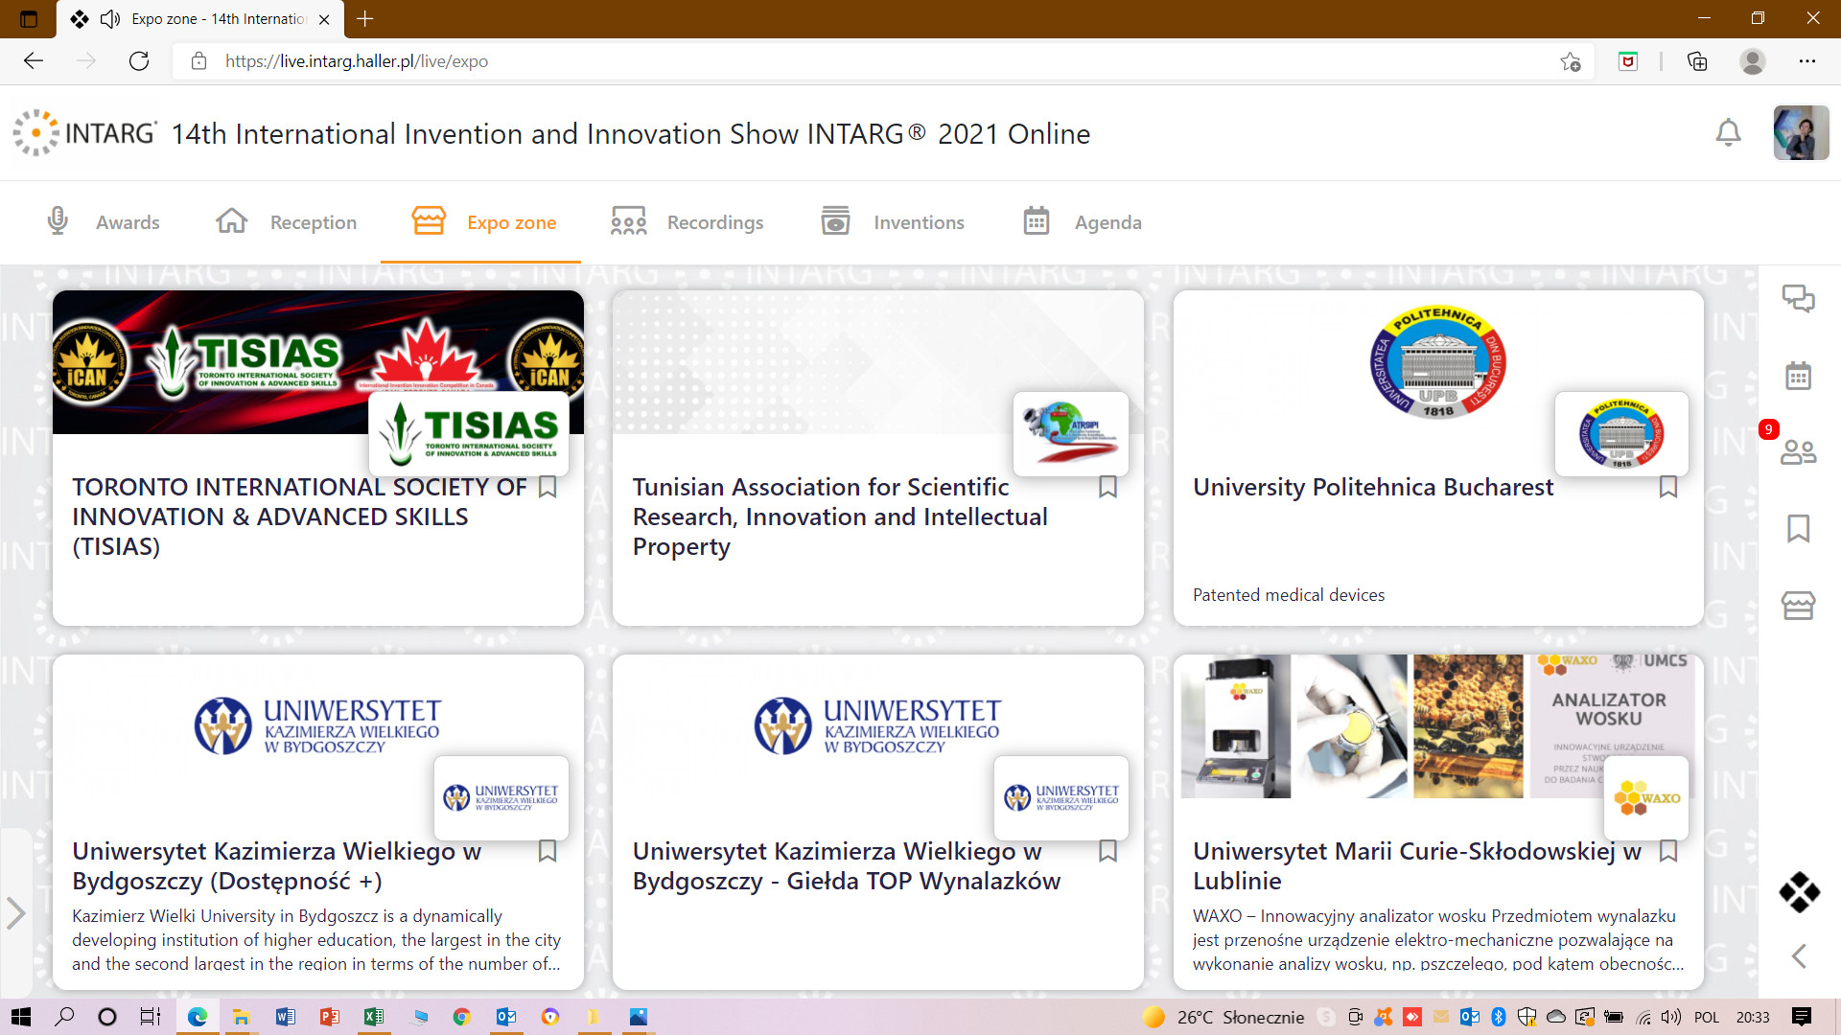The image size is (1841, 1035).
Task: Close the Expo zone browser tab
Action: (x=324, y=19)
